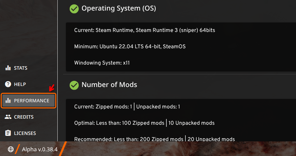
Task: Click the Optimal zipped mods line
Action: click(144, 123)
